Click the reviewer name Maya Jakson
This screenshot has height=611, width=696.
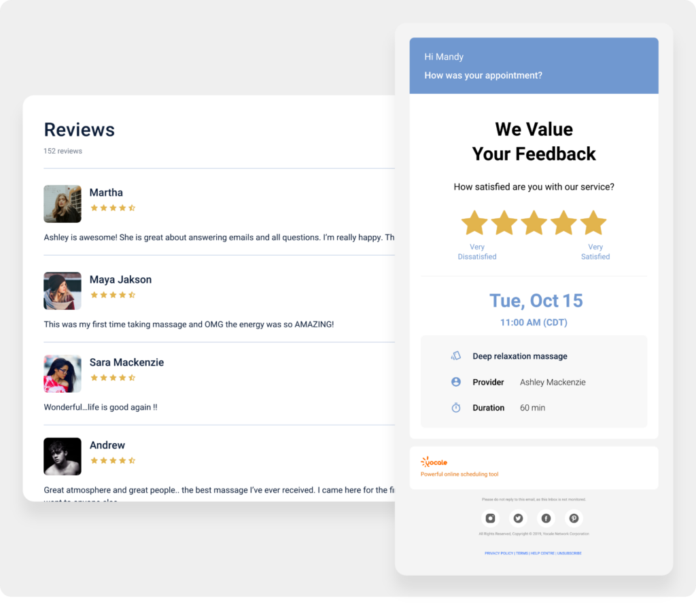(x=121, y=279)
